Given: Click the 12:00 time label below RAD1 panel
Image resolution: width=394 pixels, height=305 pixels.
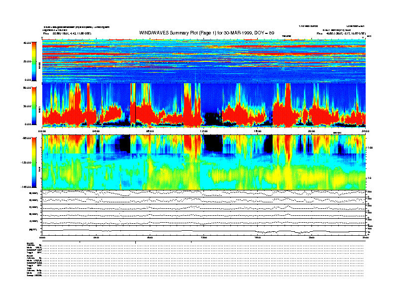Looking at the screenshot, I should click(x=204, y=131).
